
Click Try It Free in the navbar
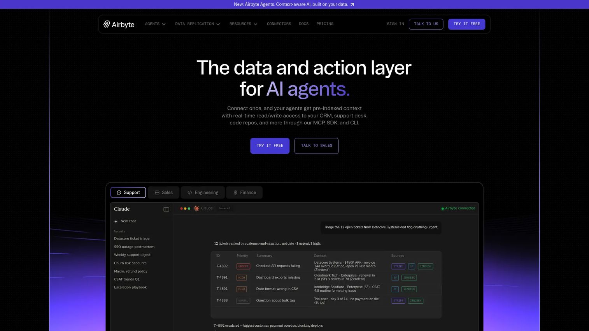467,24
